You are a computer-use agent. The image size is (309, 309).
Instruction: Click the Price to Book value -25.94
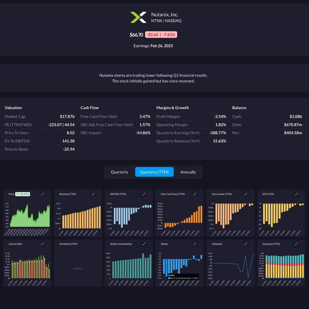pyautogui.click(x=69, y=149)
